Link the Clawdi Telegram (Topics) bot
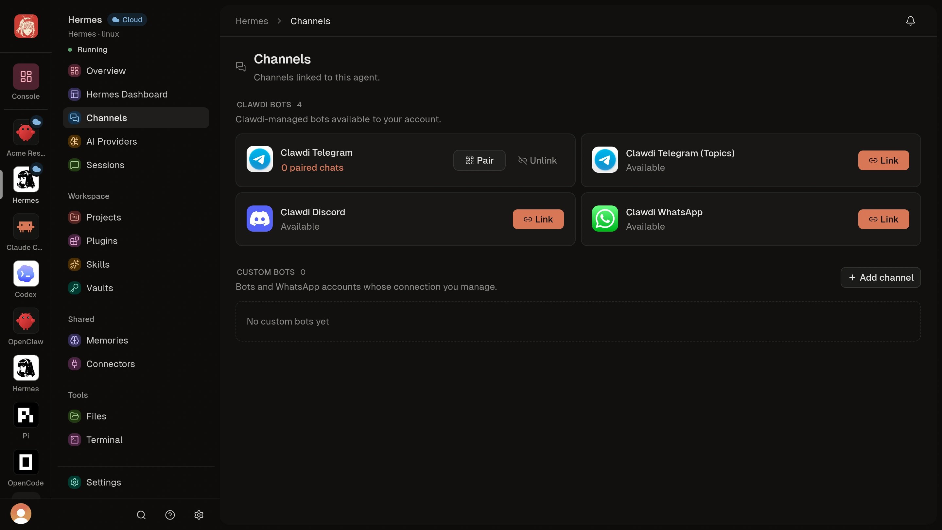This screenshot has height=530, width=942. (883, 160)
